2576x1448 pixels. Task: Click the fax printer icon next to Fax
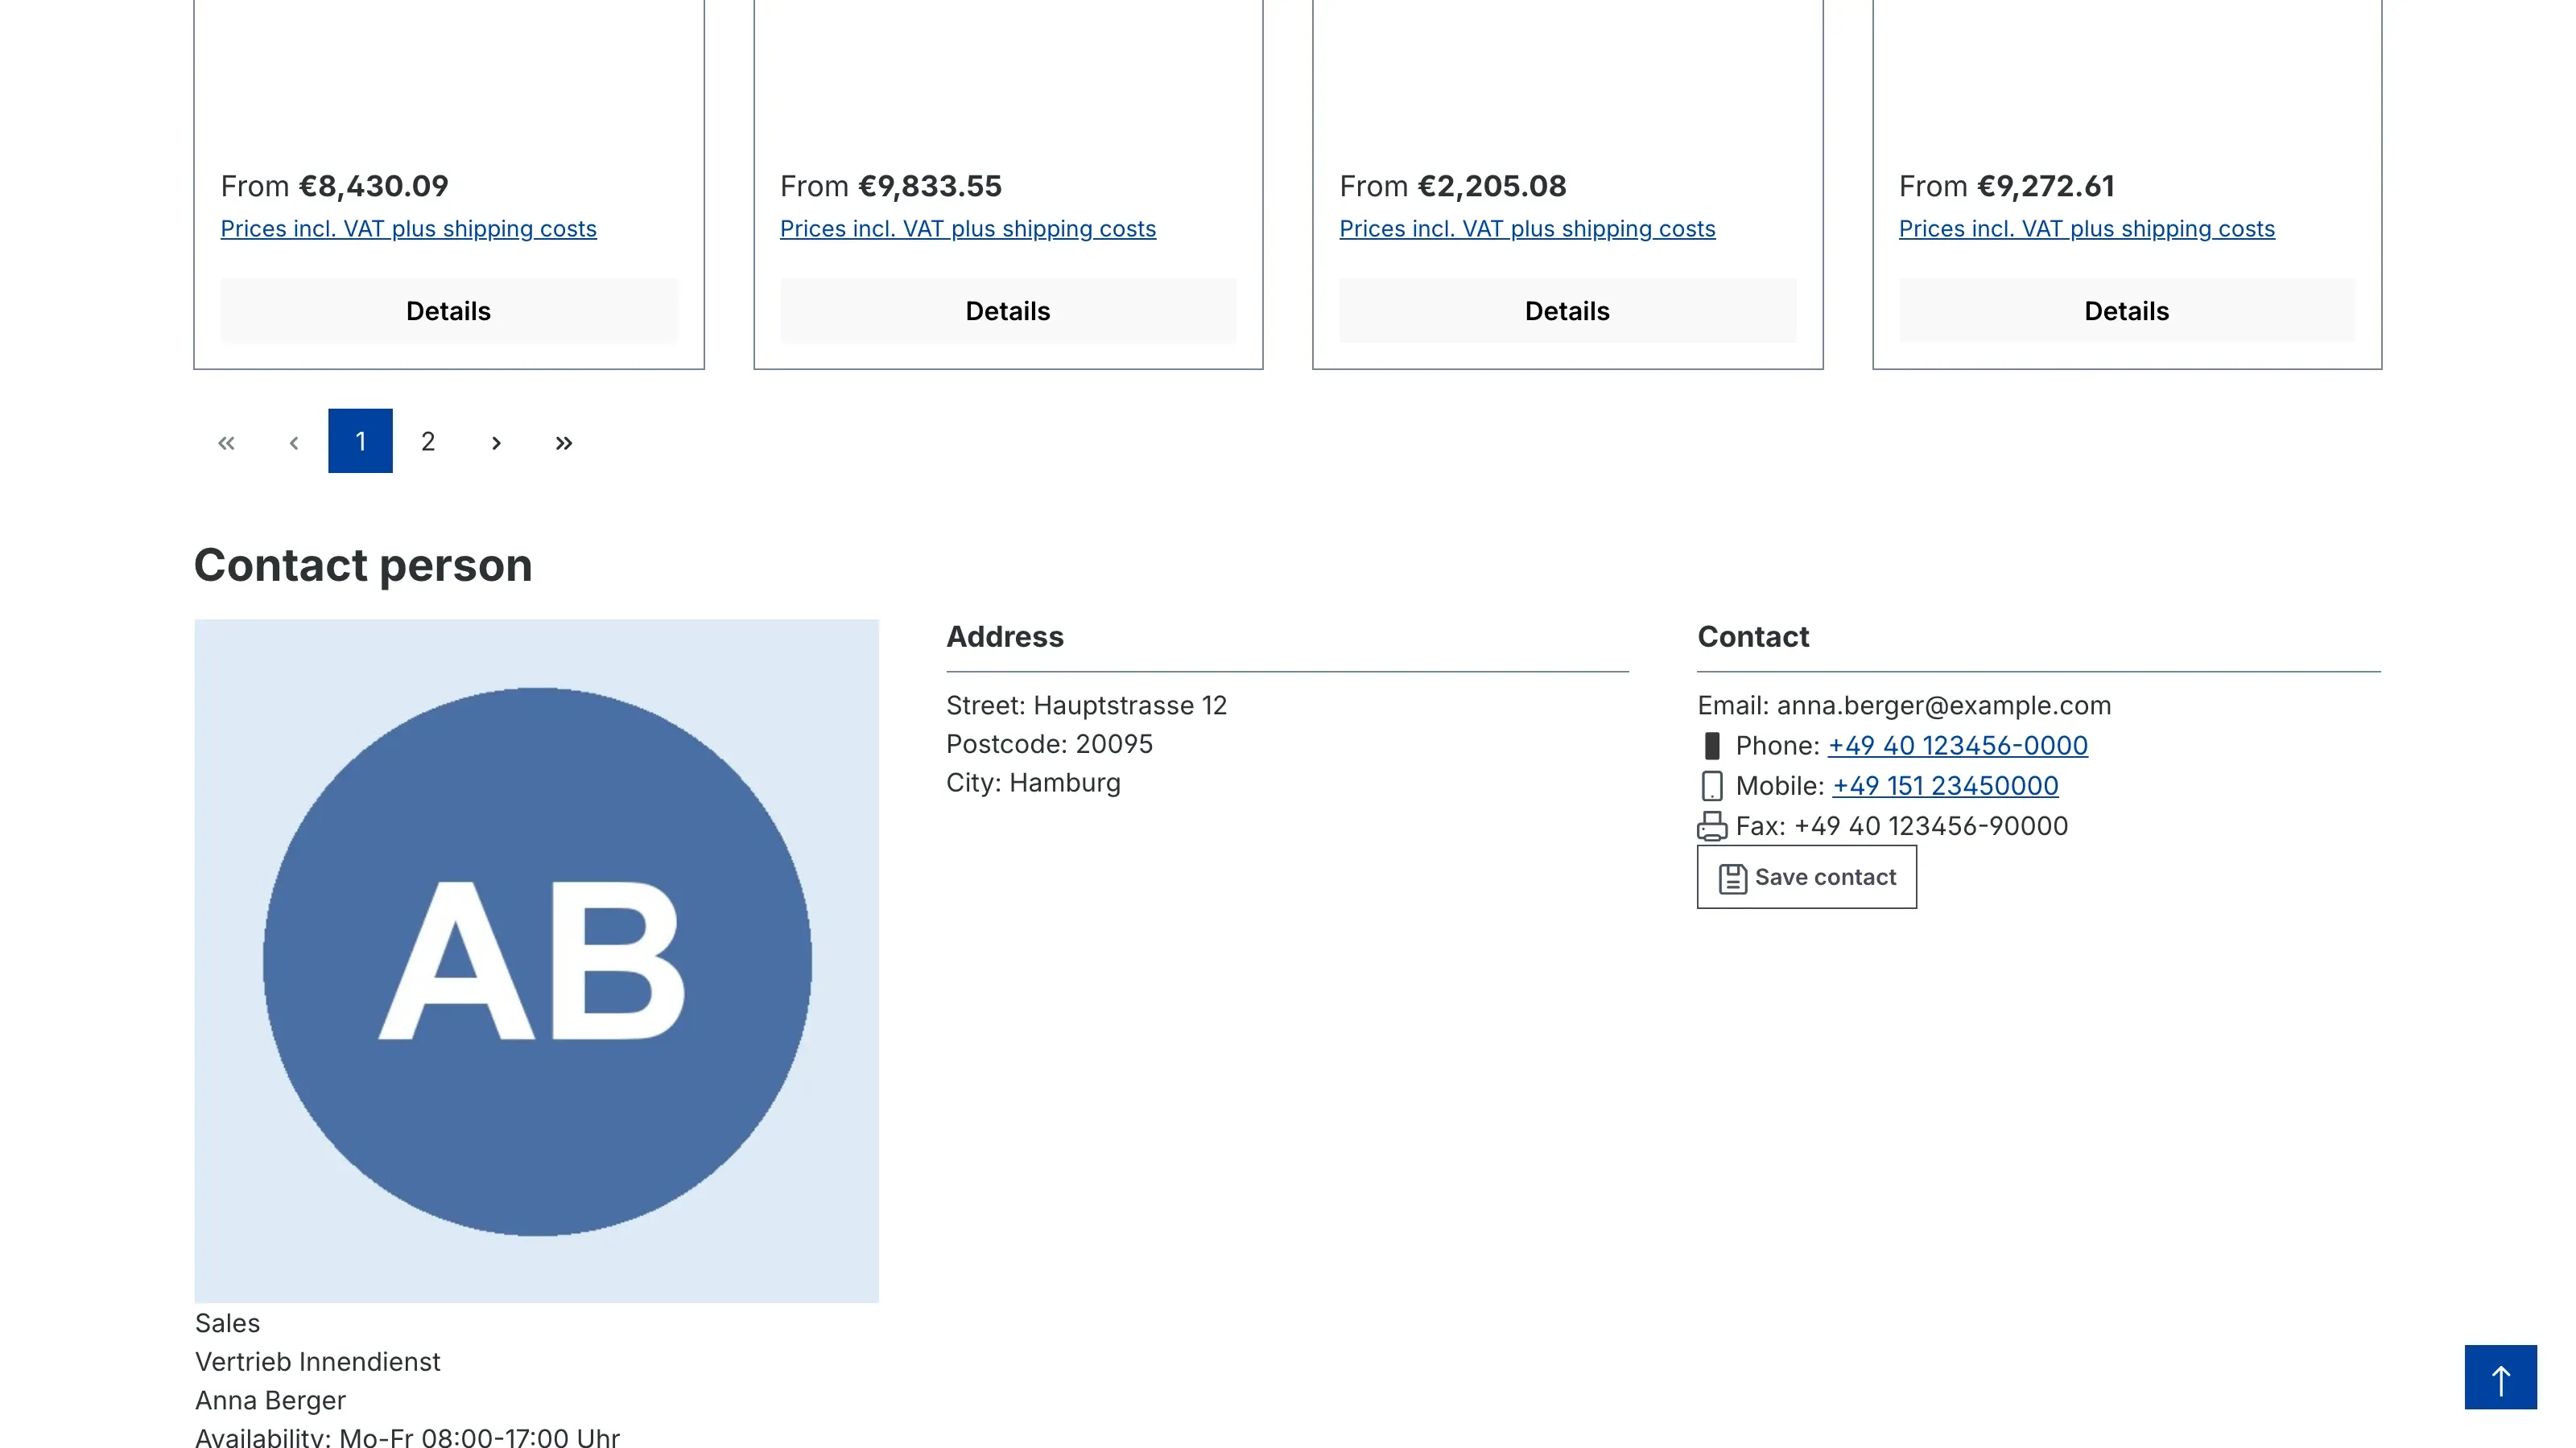click(1712, 826)
